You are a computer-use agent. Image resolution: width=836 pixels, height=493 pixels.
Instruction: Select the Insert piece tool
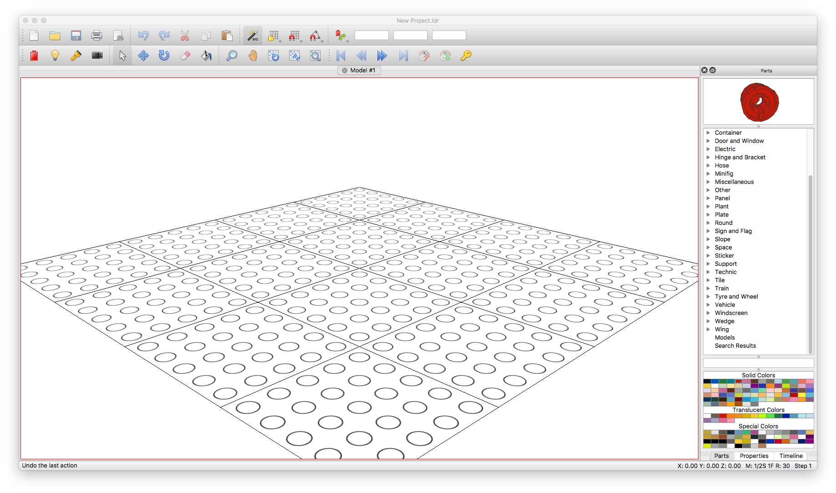34,56
